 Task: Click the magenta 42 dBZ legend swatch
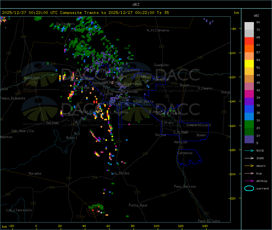(x=249, y=94)
